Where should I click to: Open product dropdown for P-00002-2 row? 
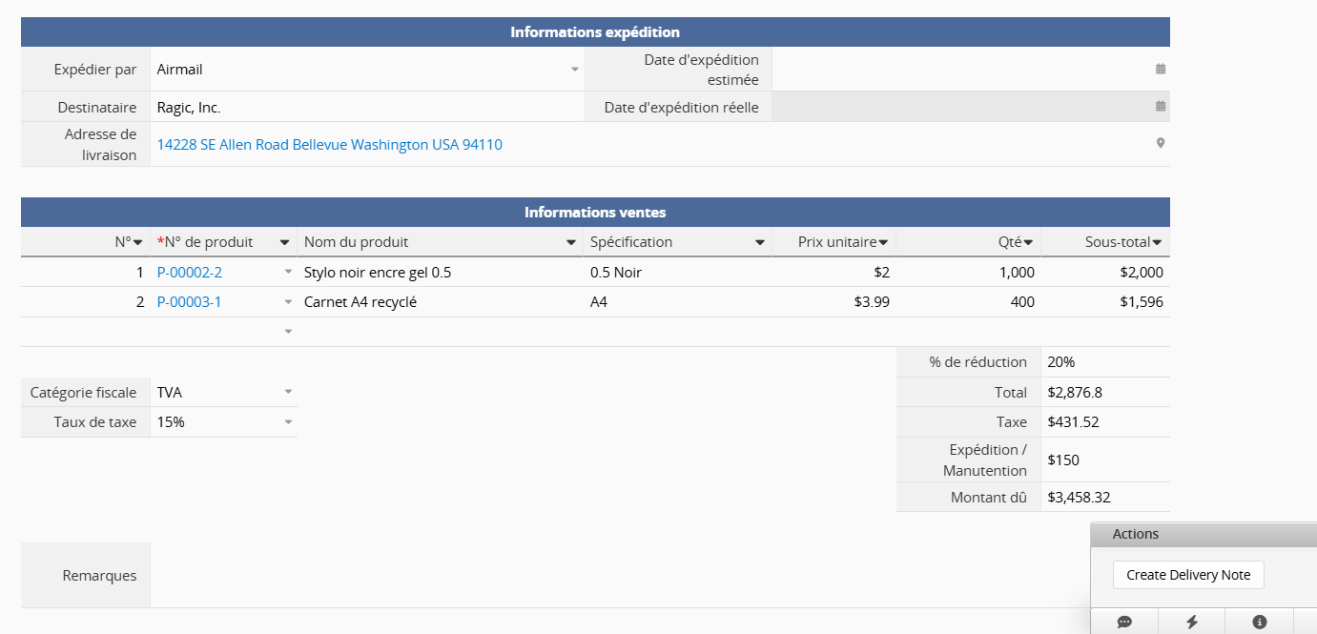(x=288, y=273)
